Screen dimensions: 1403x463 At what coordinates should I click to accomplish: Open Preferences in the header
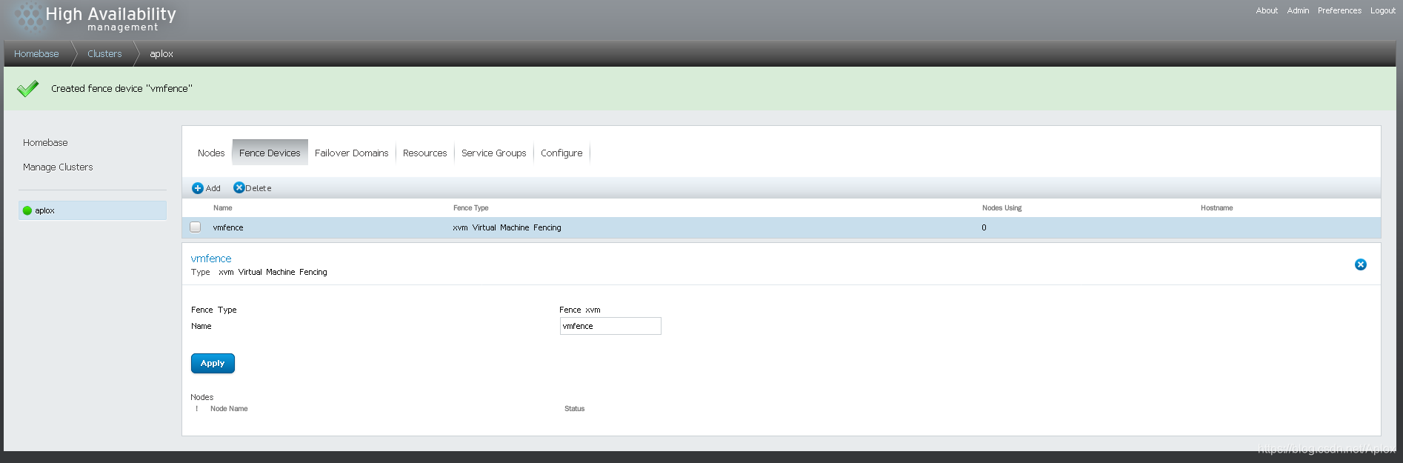click(1339, 10)
